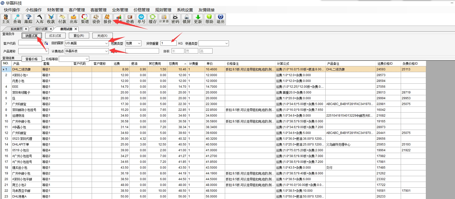Expand the 快递类型 express type dropdown
This screenshot has width=455, height=199.
[x=226, y=43]
